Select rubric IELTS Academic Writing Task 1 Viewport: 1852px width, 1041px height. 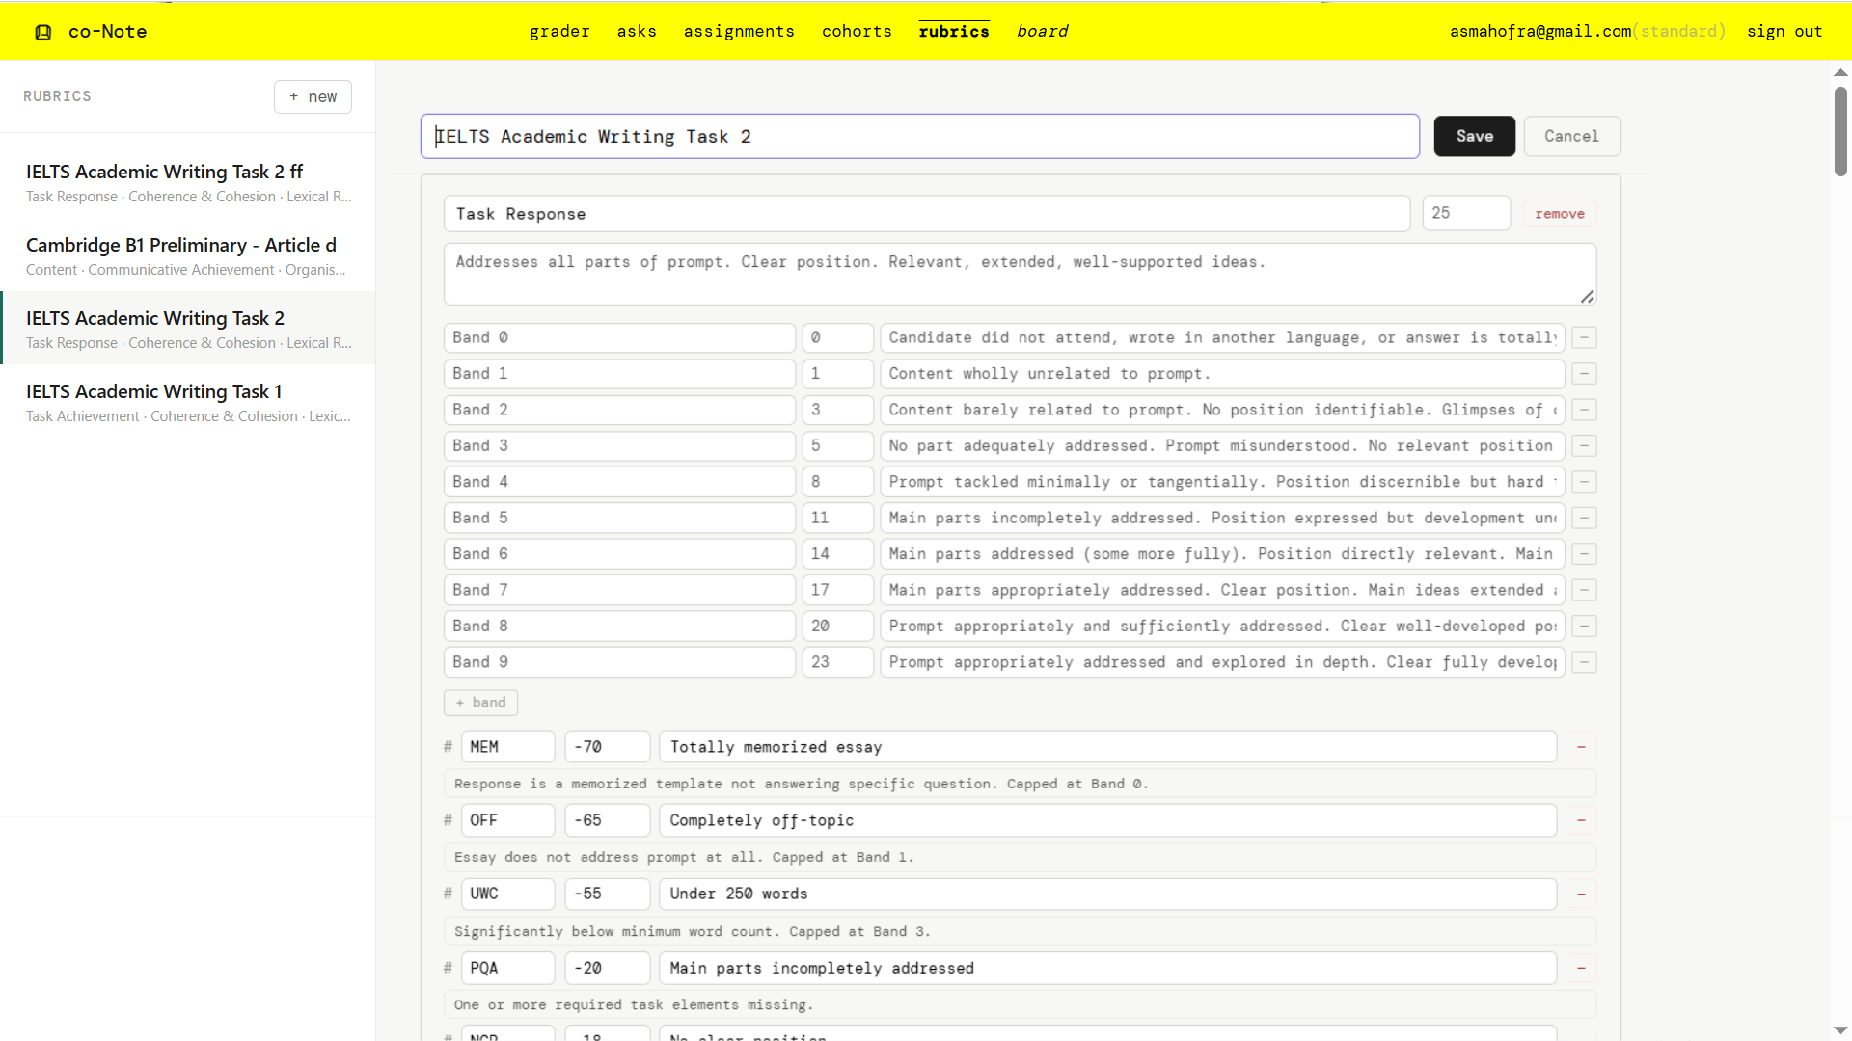188,403
